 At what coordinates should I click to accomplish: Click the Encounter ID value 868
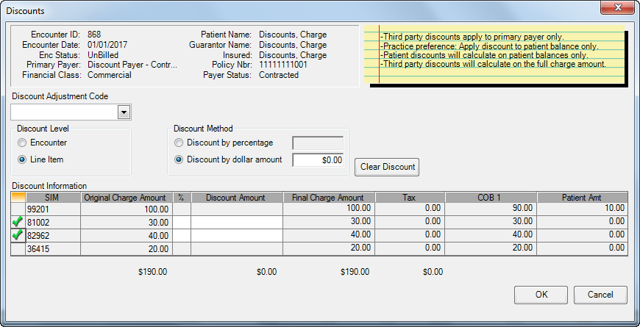click(94, 35)
